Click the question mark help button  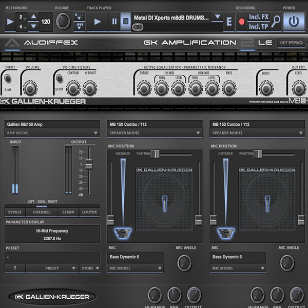click(x=15, y=268)
